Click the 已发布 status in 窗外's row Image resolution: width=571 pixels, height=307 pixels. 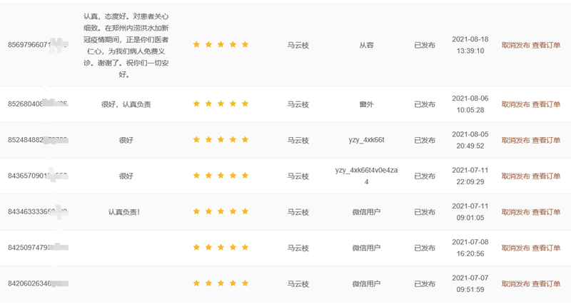pyautogui.click(x=425, y=104)
